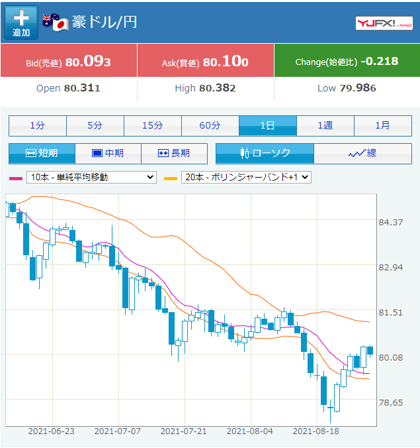Click the 80.08 price axis label

click(391, 357)
